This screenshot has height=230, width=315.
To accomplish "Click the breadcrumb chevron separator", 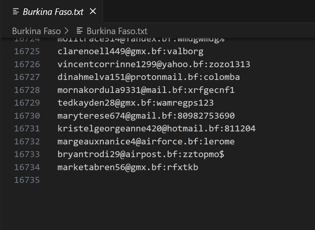I will pyautogui.click(x=67, y=31).
